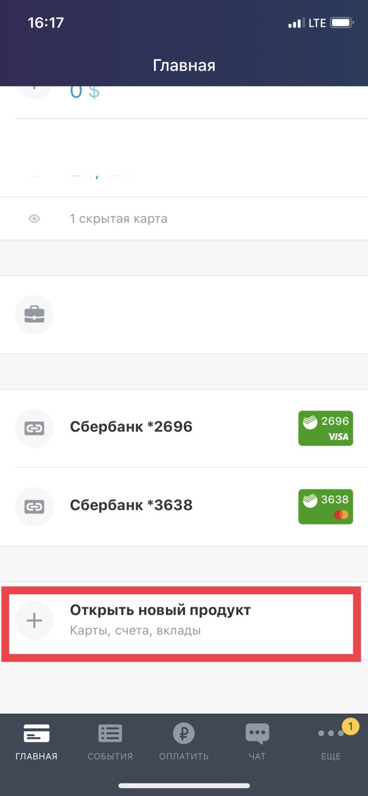Viewport: 368px width, 796px height.
Task: Open Сбербанк *3638 linked card
Action: (131, 505)
